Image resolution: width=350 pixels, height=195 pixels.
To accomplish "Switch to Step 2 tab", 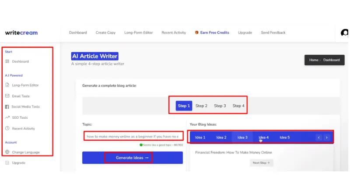I will (201, 106).
